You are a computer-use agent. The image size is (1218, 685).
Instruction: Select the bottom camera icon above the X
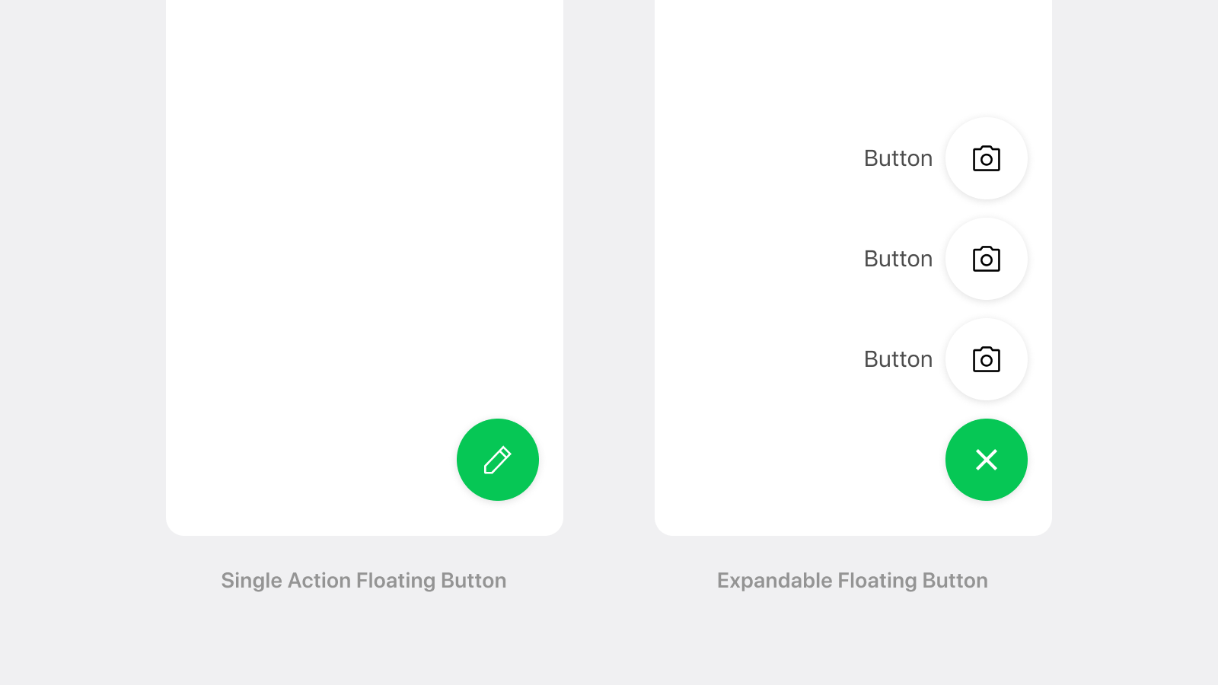pos(987,359)
